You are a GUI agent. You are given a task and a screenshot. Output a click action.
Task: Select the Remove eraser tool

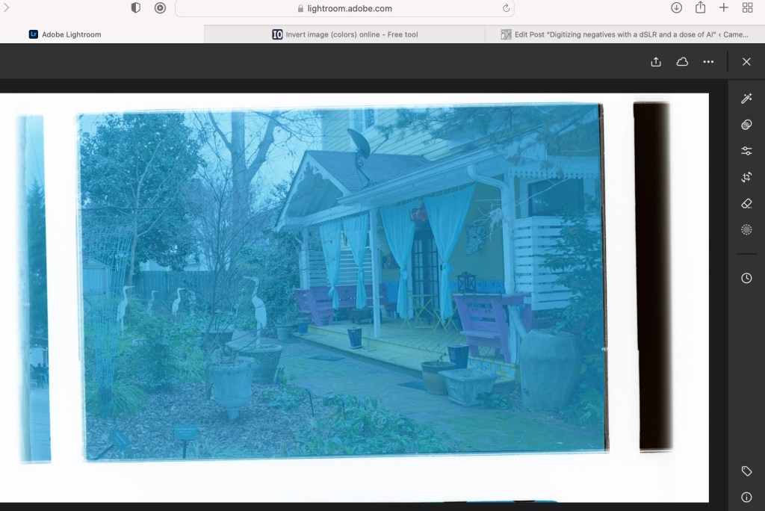pos(746,203)
